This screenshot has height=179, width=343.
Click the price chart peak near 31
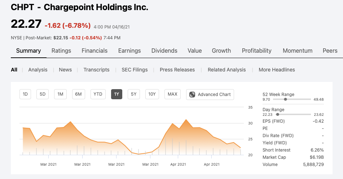(x=186, y=120)
